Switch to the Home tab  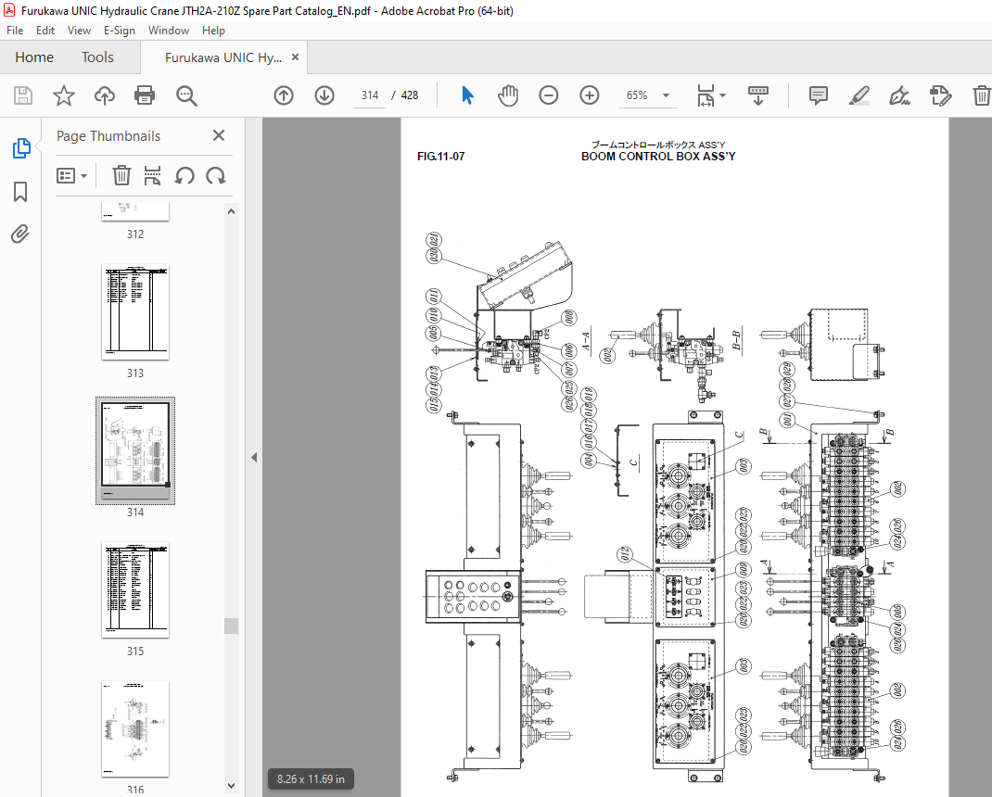(x=34, y=57)
